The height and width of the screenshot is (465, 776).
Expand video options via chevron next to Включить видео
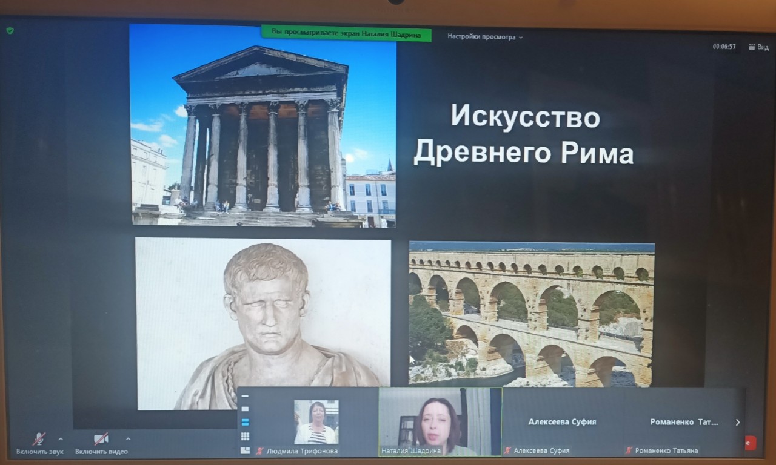[x=127, y=439]
